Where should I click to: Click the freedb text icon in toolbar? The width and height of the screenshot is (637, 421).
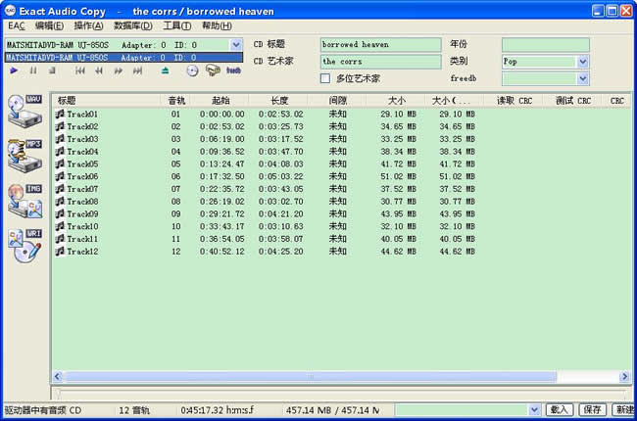tap(233, 70)
